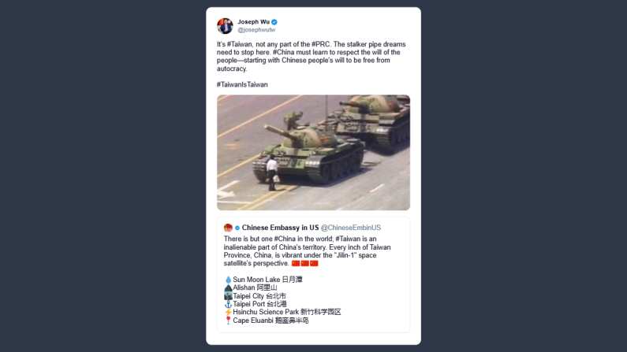Enlarge the tank photo in the tweet
Image resolution: width=627 pixels, height=352 pixels.
click(x=314, y=153)
